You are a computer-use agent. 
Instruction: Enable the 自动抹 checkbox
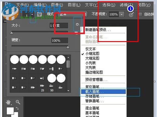coord(140,14)
